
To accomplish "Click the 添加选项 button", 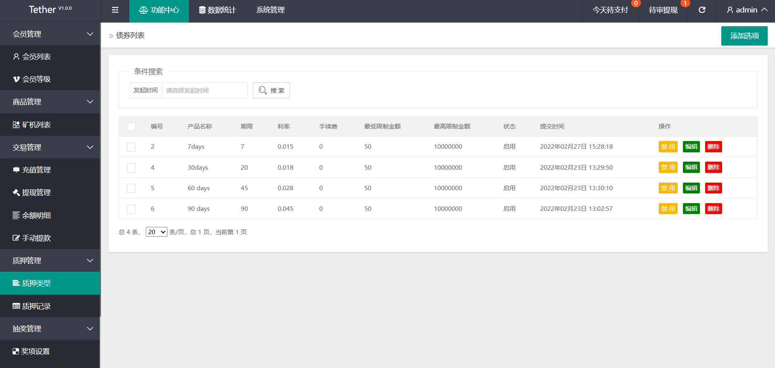I will (744, 36).
